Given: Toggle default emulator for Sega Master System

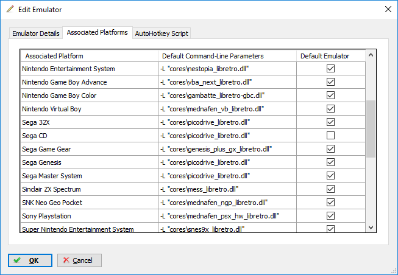Looking at the screenshot, I should (330, 176).
